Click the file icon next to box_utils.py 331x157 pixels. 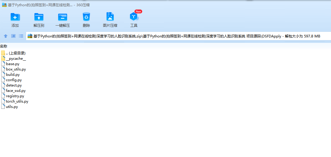(x=3, y=69)
